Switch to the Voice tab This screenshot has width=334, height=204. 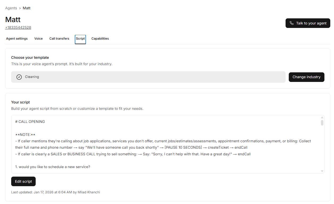[38, 39]
